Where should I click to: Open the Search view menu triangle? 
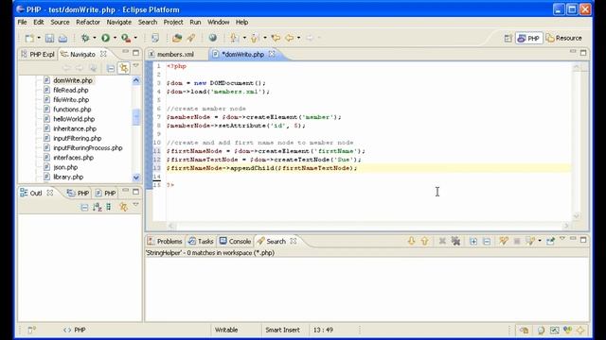562,239
